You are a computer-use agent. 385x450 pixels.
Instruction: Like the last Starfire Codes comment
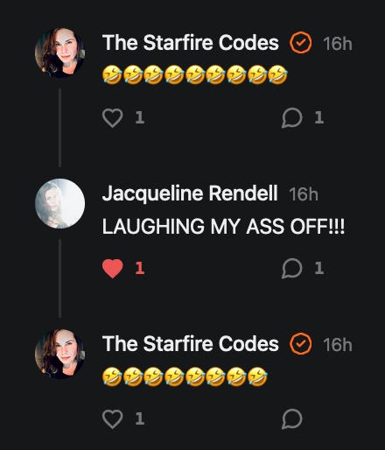click(113, 419)
